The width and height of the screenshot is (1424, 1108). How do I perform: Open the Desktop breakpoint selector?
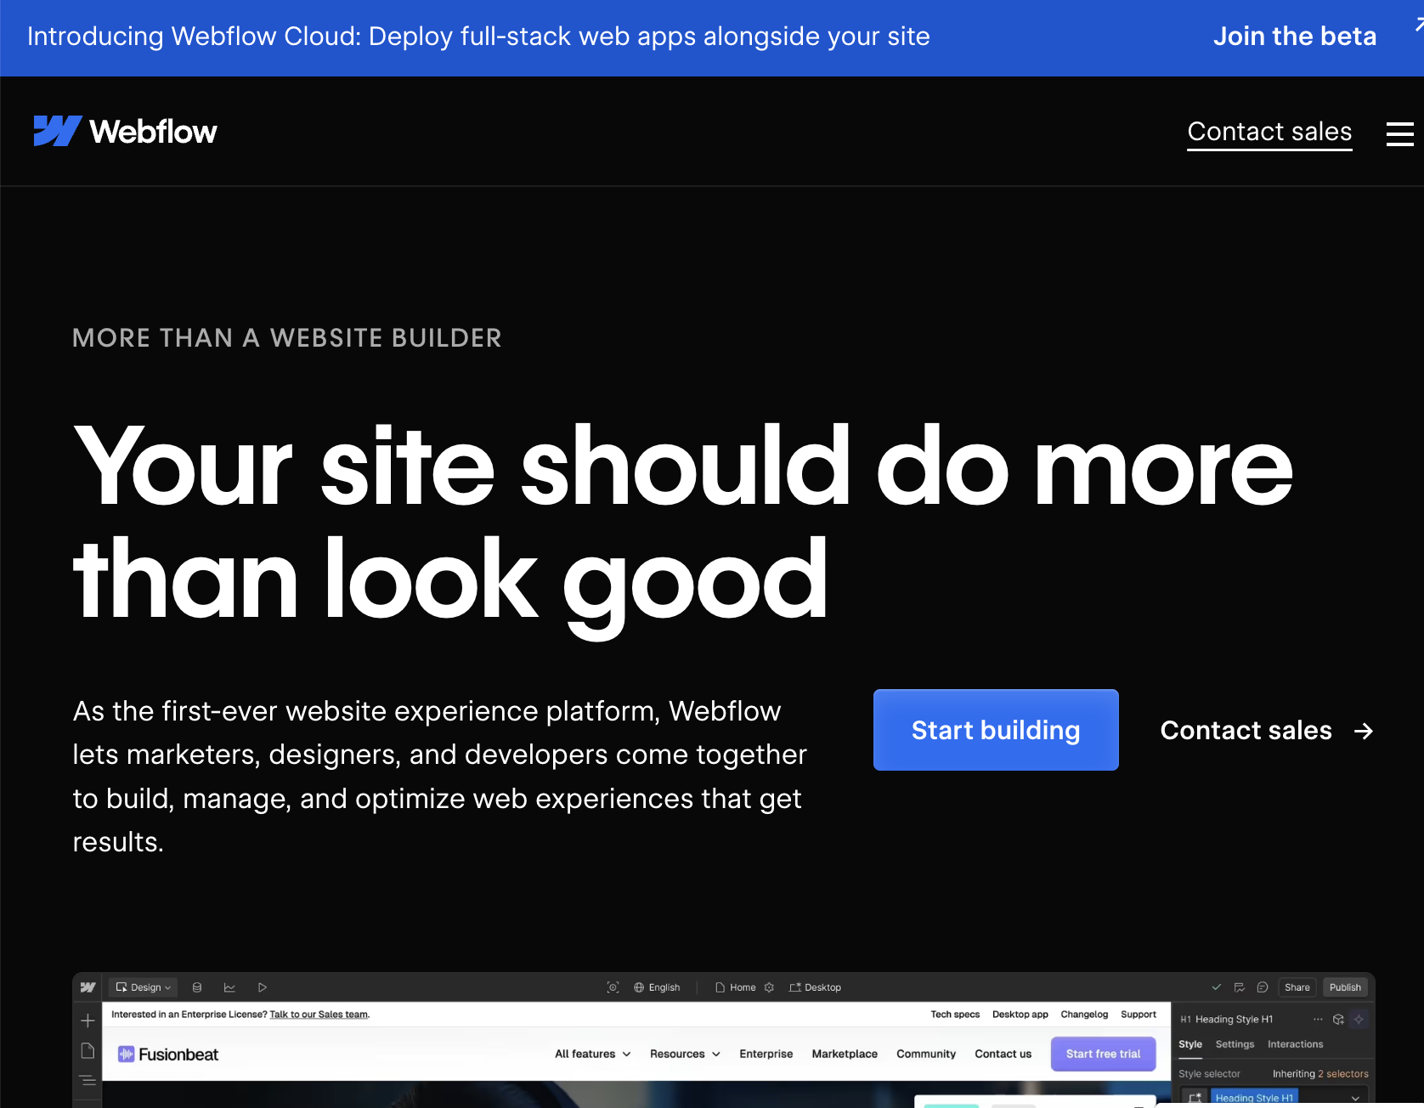point(815,987)
